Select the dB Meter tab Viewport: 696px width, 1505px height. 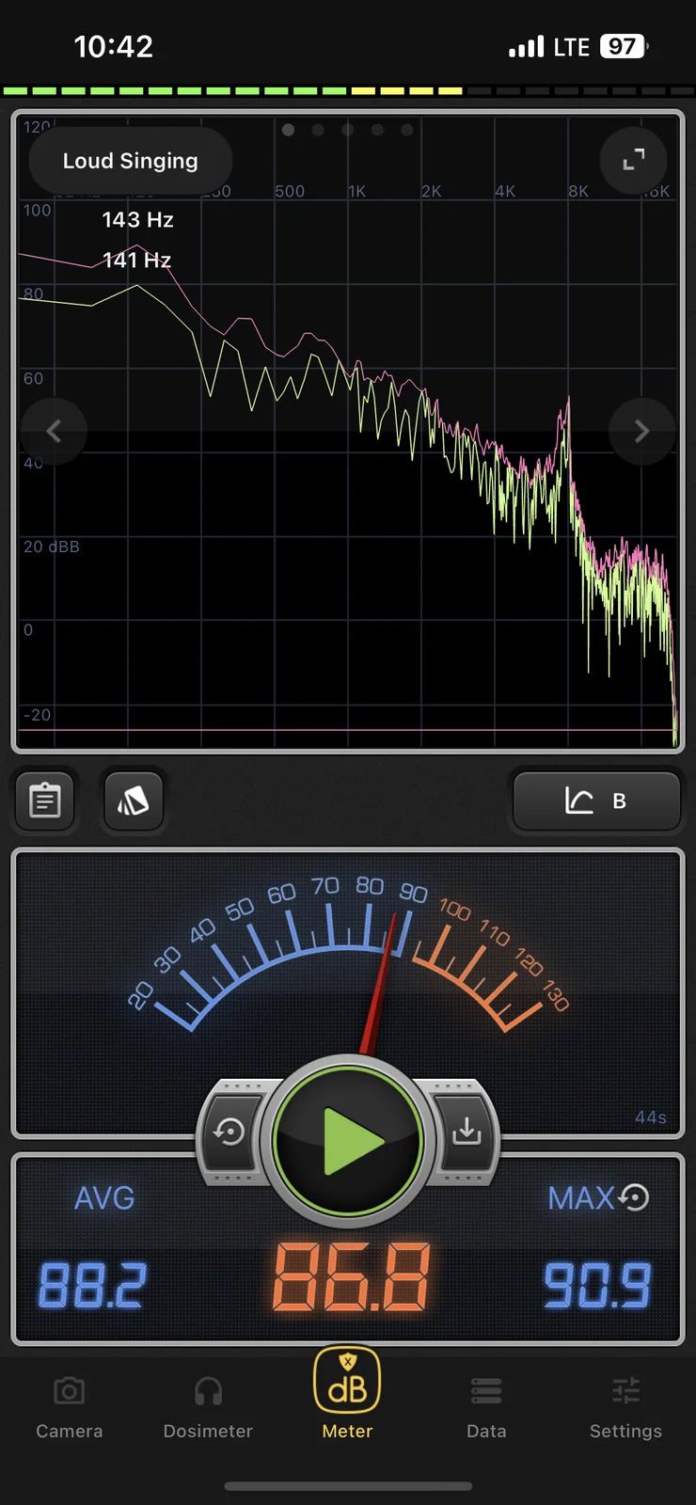click(347, 1394)
